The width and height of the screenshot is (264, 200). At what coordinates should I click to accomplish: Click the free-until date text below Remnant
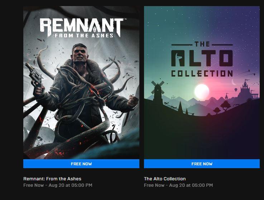pyautogui.click(x=58, y=185)
